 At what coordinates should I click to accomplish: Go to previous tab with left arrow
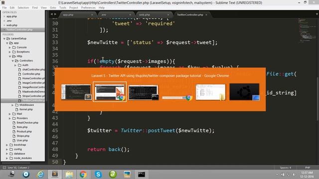(x=51, y=14)
